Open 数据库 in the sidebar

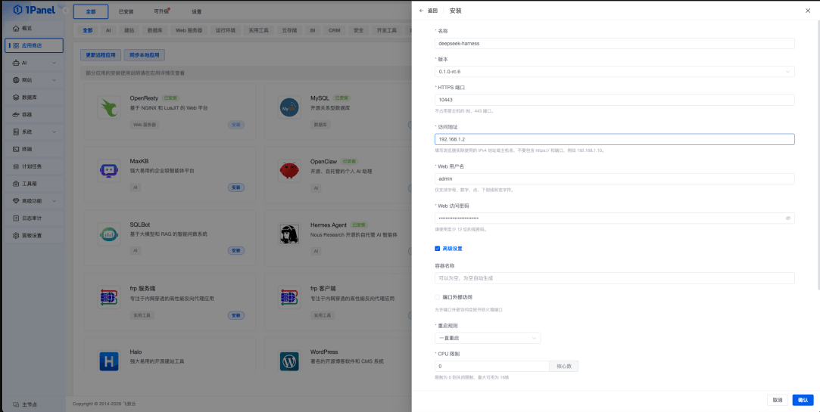point(34,97)
